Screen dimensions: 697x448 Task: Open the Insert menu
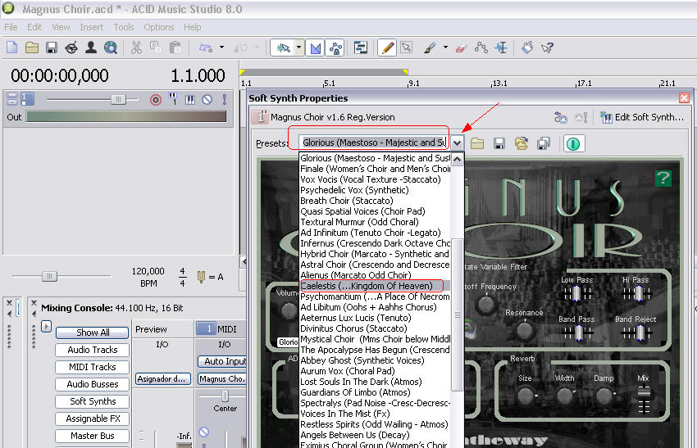92,27
